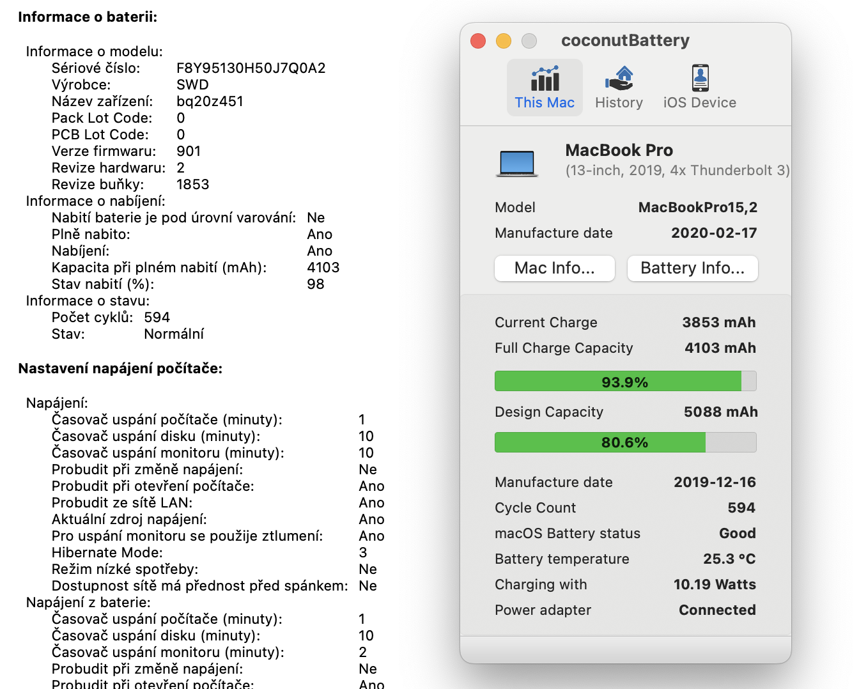Click the battery manufacture date '2019-12-16'
The width and height of the screenshot is (859, 689).
[715, 483]
